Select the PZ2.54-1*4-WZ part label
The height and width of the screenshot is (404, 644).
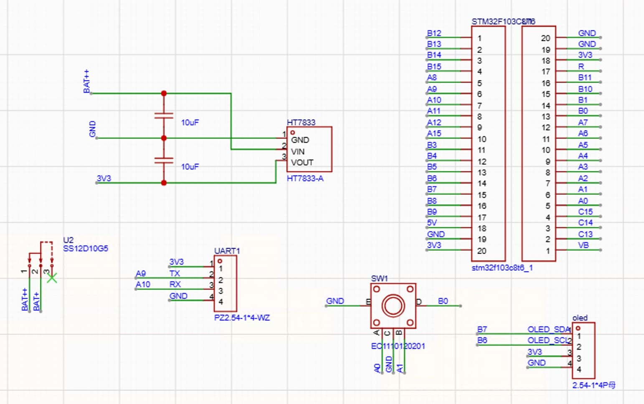click(x=242, y=318)
